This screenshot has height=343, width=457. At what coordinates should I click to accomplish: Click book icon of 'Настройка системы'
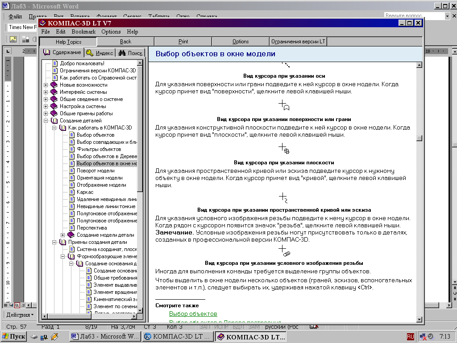click(x=54, y=106)
